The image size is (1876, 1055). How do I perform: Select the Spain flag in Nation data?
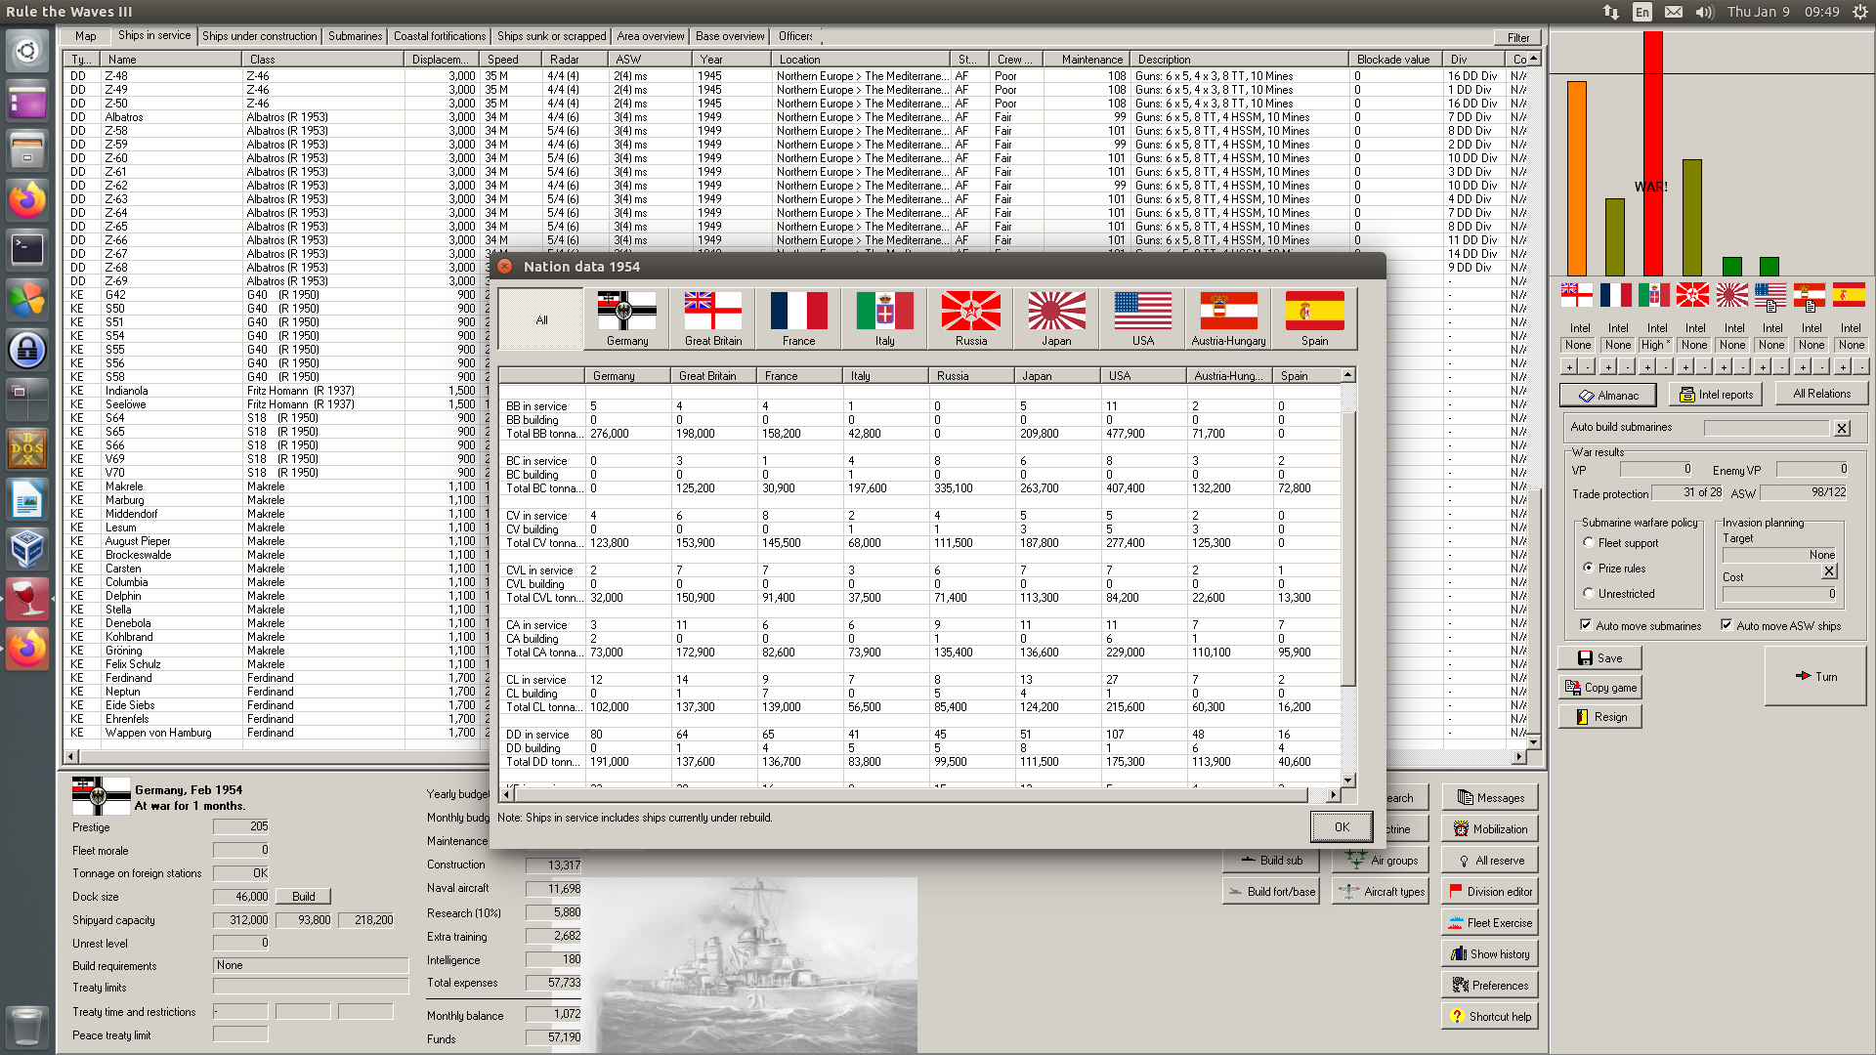tap(1314, 318)
